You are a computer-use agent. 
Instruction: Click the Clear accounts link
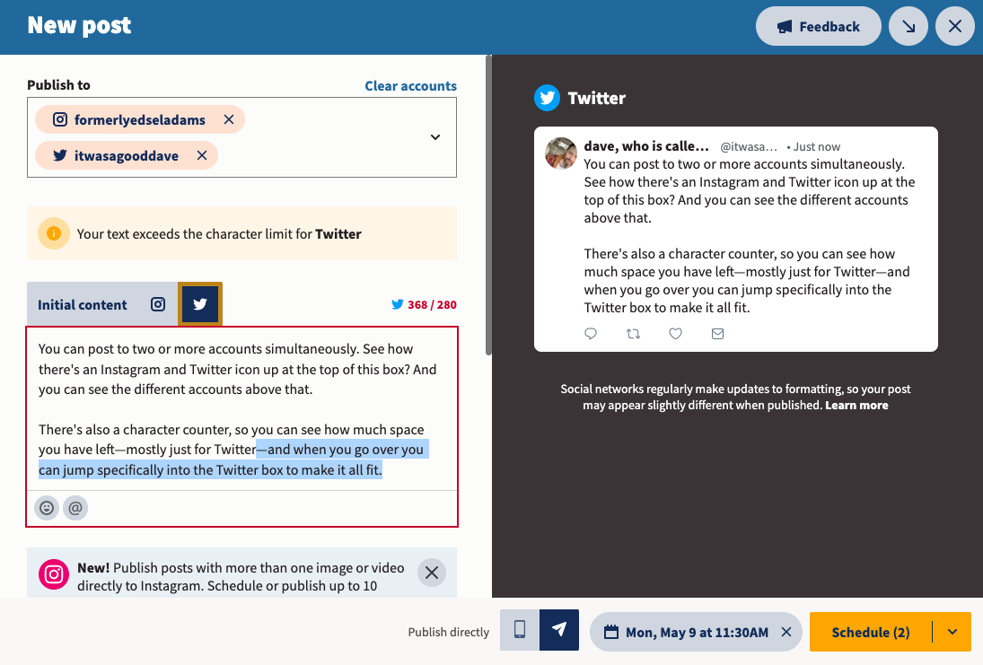[410, 85]
